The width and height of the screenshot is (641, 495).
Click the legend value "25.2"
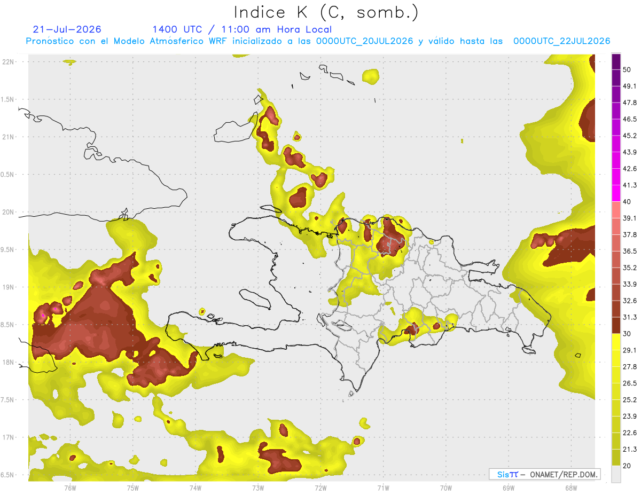click(x=629, y=400)
